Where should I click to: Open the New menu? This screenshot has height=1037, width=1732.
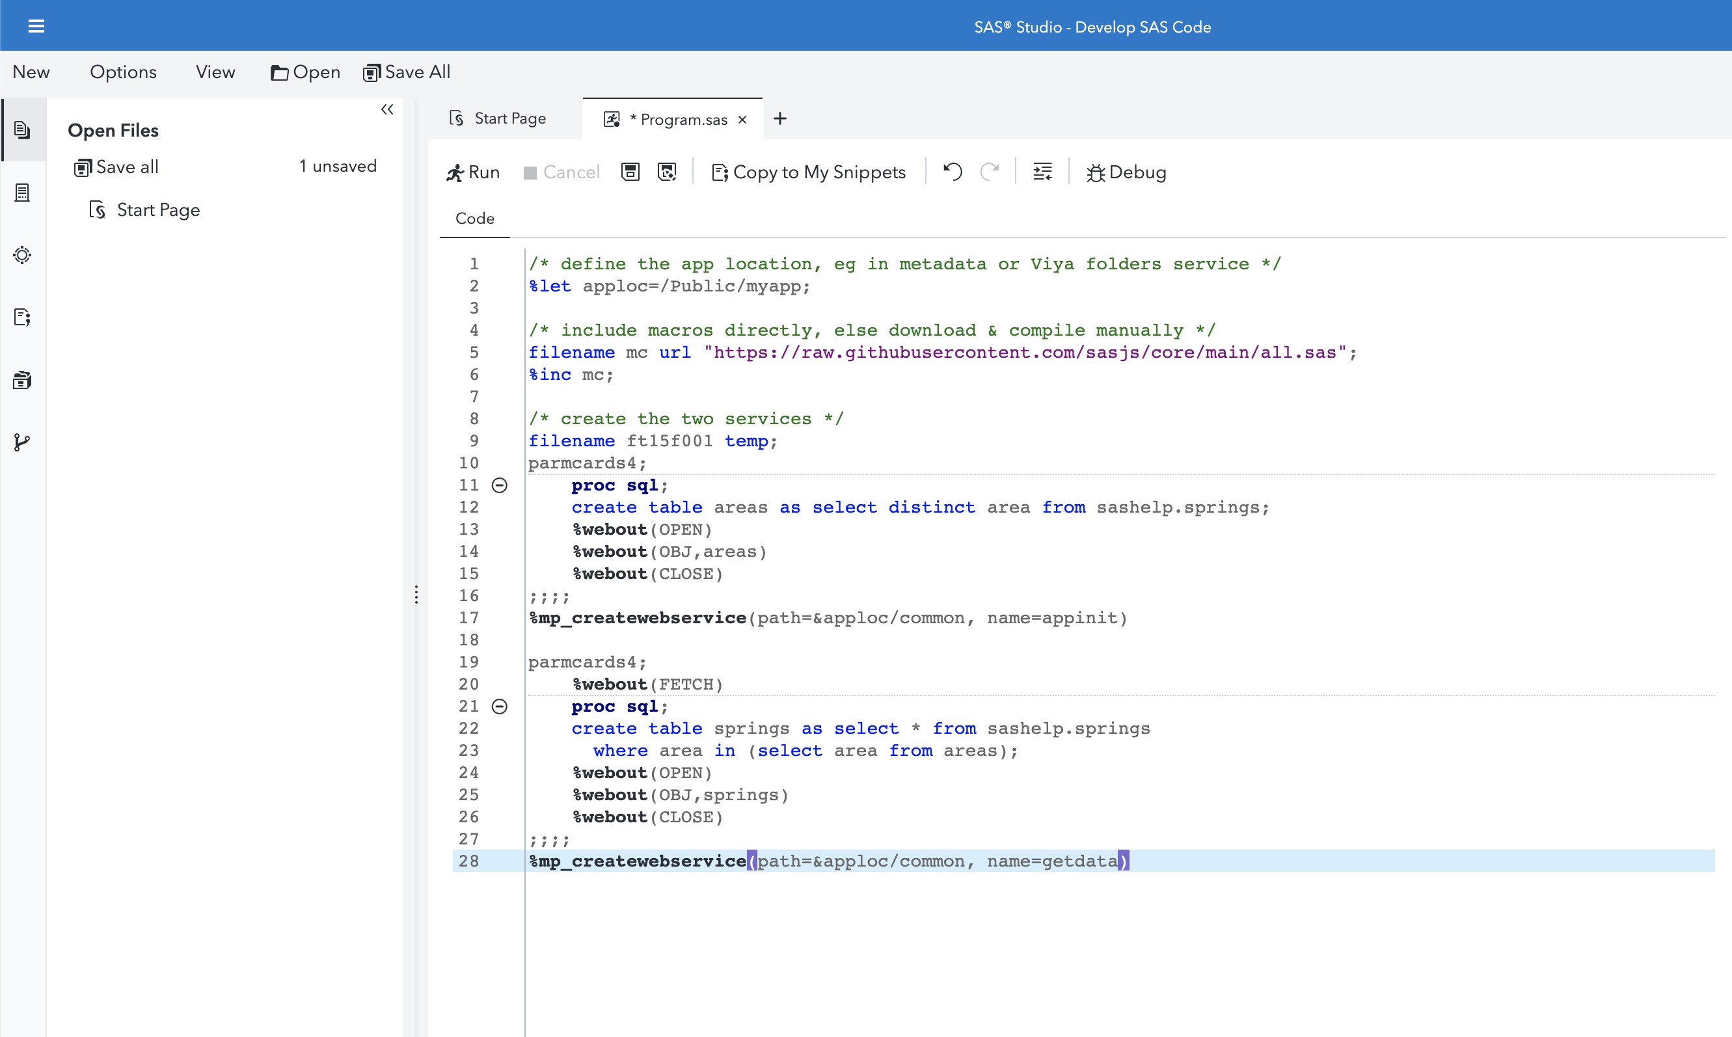(31, 72)
